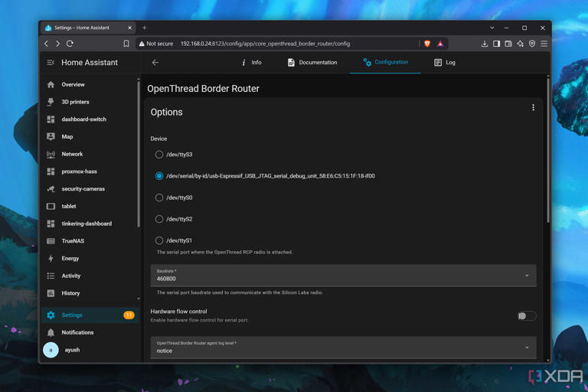Open the Options three-dot menu

(533, 108)
